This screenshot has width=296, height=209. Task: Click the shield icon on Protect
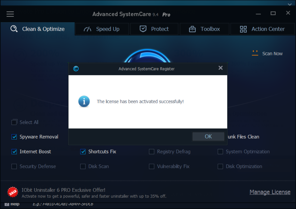pos(143,29)
